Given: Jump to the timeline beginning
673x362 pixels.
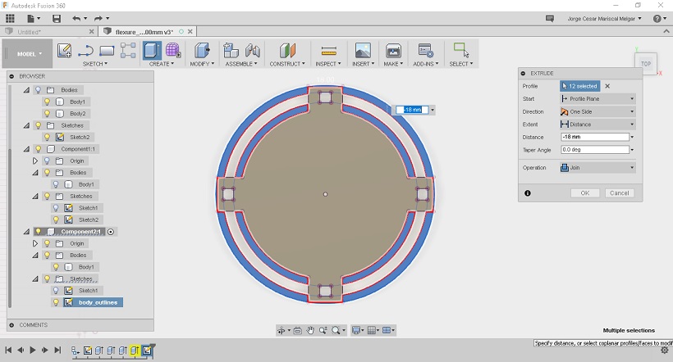Looking at the screenshot, I should click(8, 351).
